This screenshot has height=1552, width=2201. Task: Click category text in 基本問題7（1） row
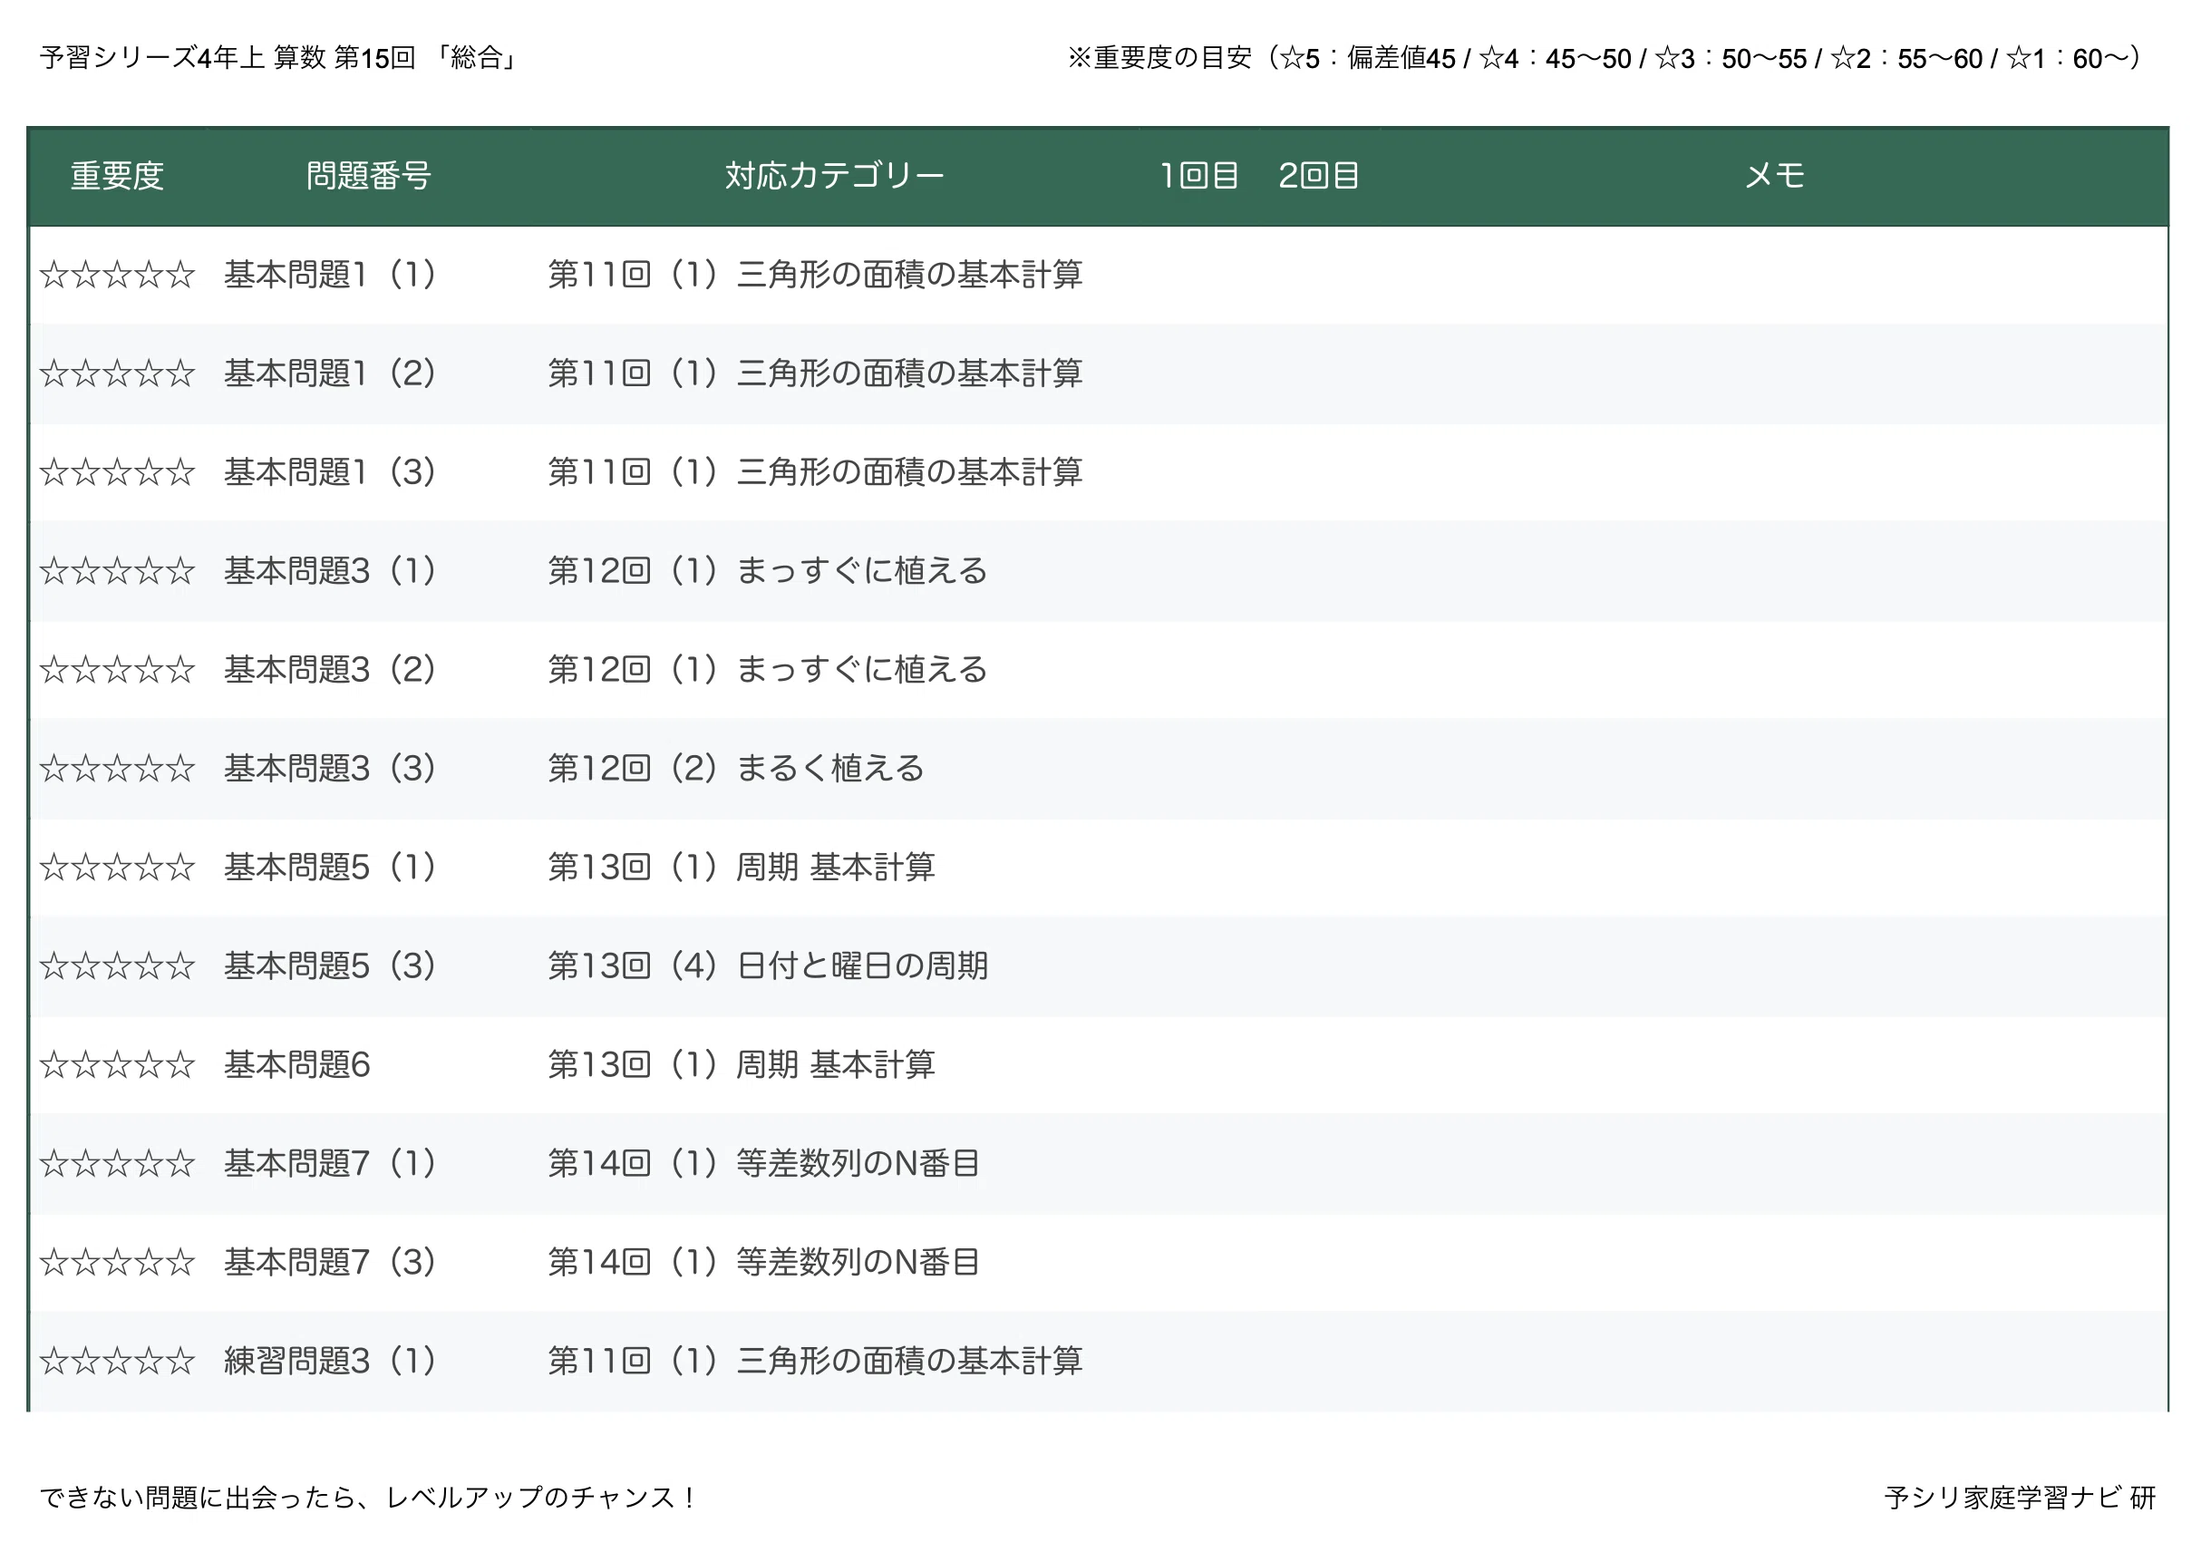(764, 1164)
